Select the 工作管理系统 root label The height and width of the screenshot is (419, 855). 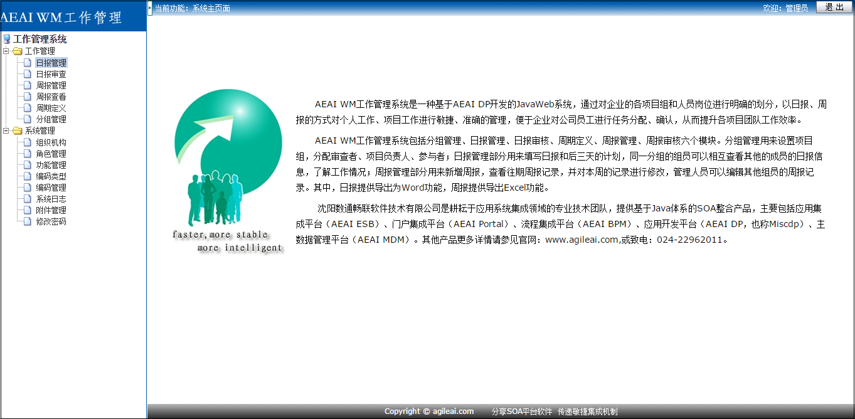point(40,40)
